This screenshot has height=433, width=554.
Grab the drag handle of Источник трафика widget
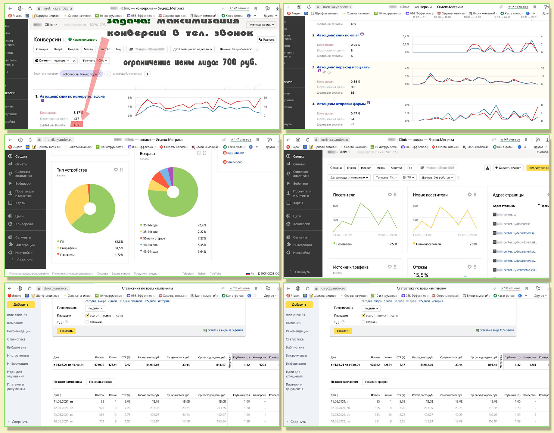click(x=395, y=267)
